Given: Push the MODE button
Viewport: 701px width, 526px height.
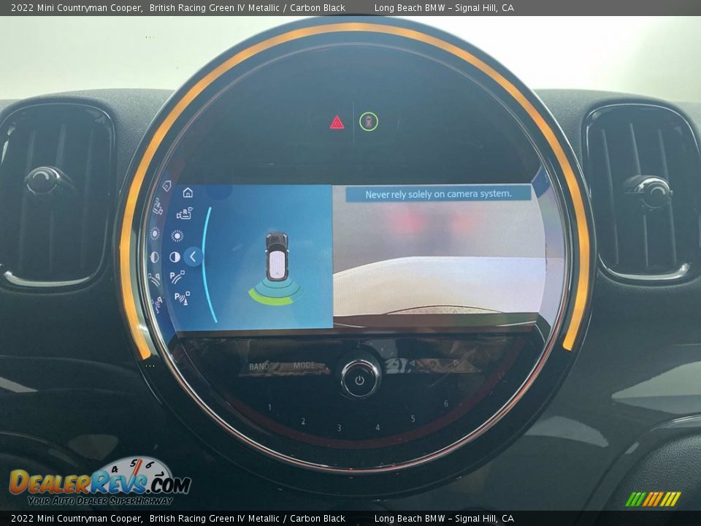Looking at the screenshot, I should 304,365.
